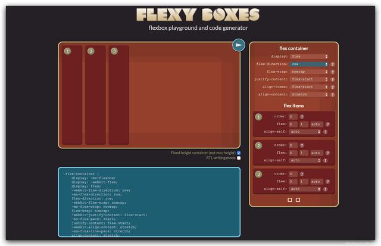Open item 1 align-self dropdown

[305, 132]
